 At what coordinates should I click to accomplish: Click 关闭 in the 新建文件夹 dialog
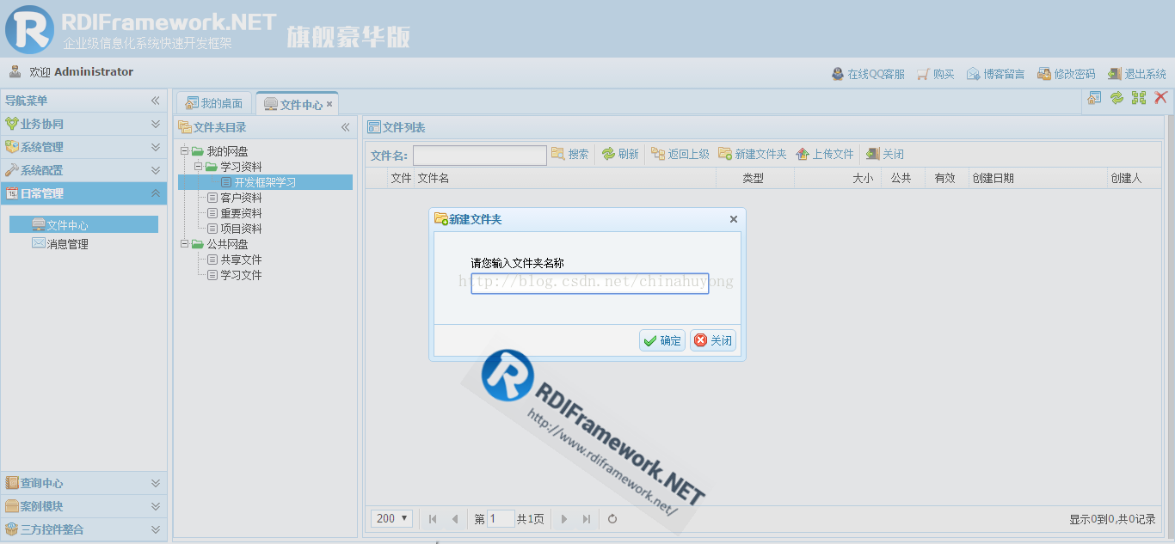(x=713, y=340)
